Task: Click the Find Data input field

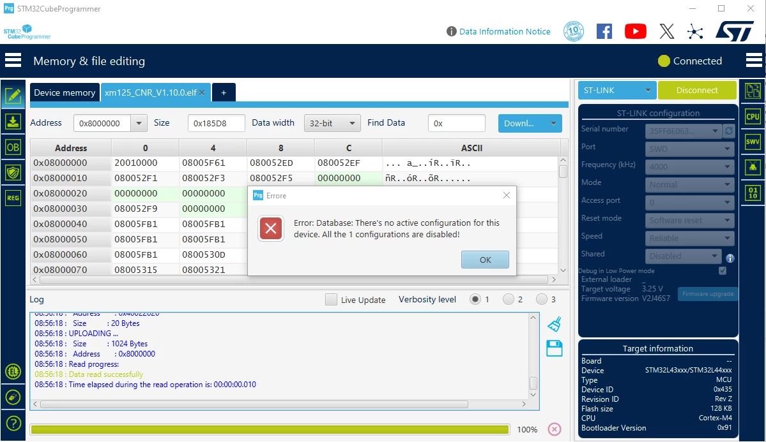Action: click(456, 124)
